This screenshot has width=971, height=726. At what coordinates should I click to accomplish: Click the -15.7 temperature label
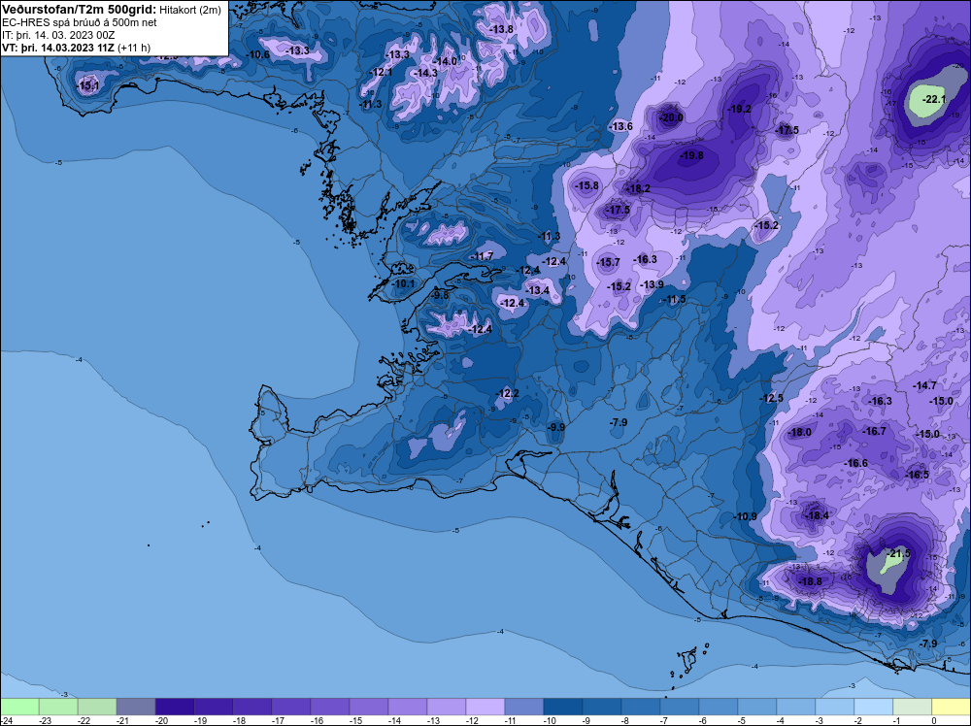point(608,262)
